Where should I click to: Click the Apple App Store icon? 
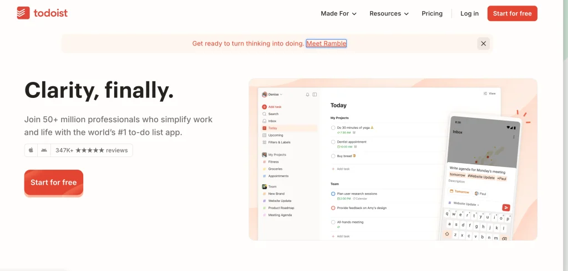click(31, 150)
